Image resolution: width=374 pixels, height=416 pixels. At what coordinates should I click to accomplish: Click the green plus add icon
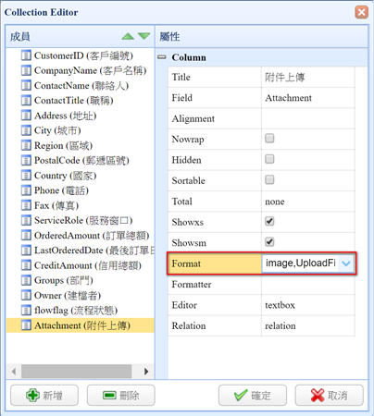[x=32, y=395]
